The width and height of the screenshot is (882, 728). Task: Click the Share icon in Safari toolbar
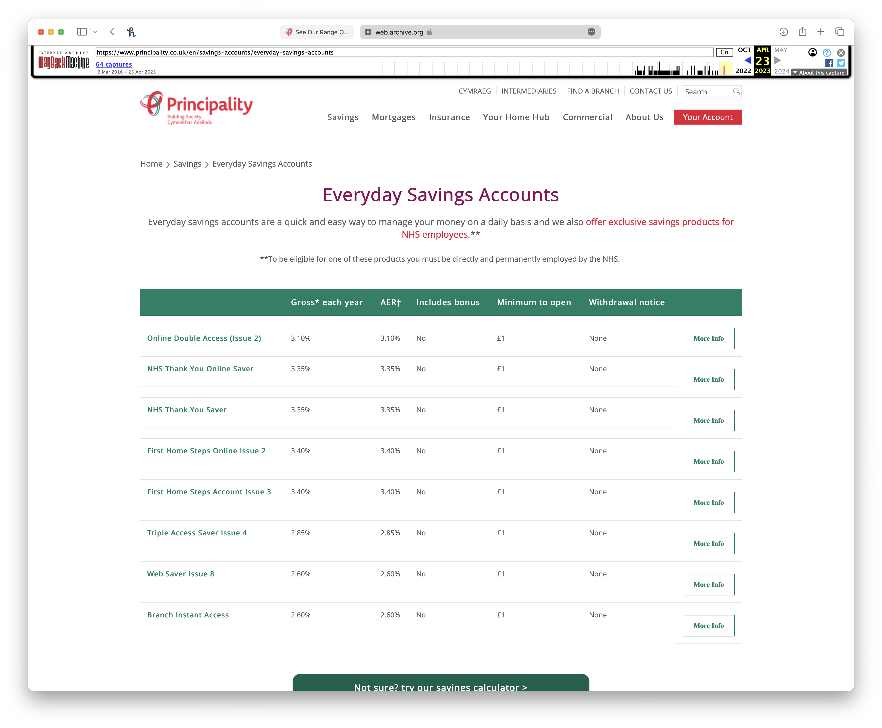(802, 32)
